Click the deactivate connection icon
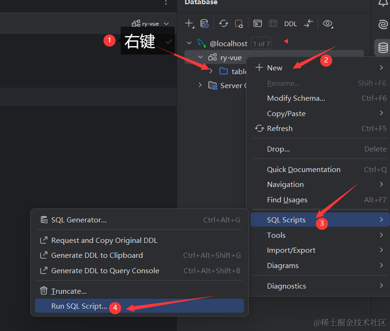390x331 pixels. click(x=239, y=24)
